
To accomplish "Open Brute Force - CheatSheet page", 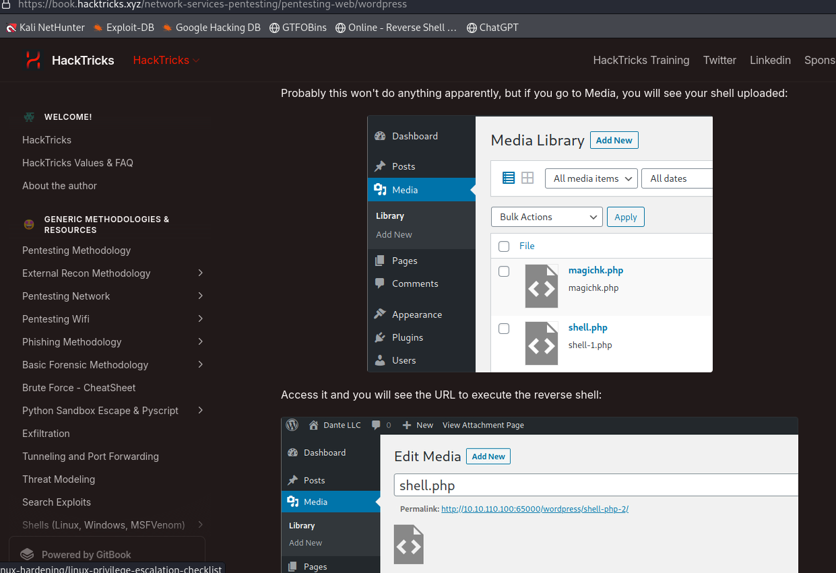I will (79, 387).
